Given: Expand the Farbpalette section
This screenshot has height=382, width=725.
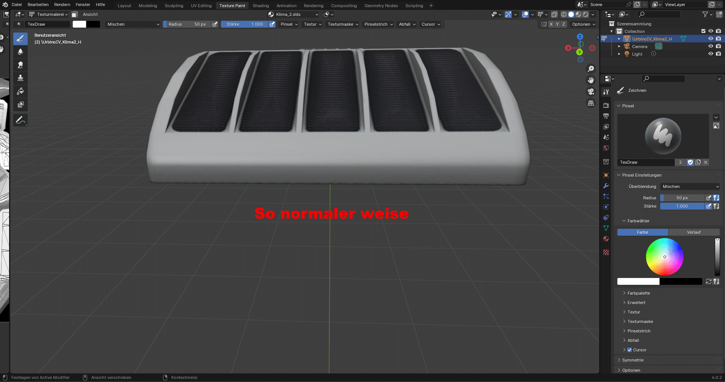Looking at the screenshot, I should (x=639, y=293).
